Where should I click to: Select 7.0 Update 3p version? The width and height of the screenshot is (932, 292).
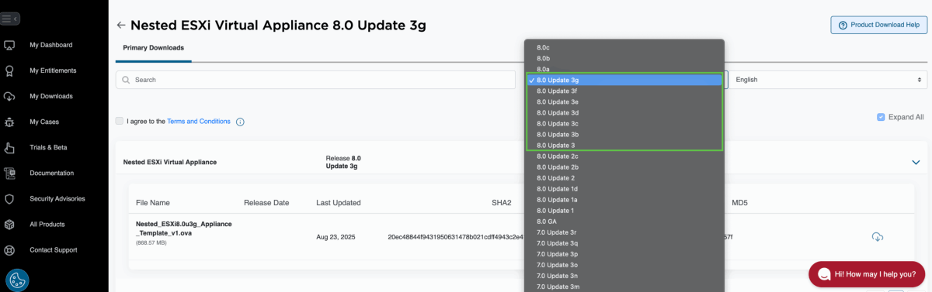[x=624, y=253]
